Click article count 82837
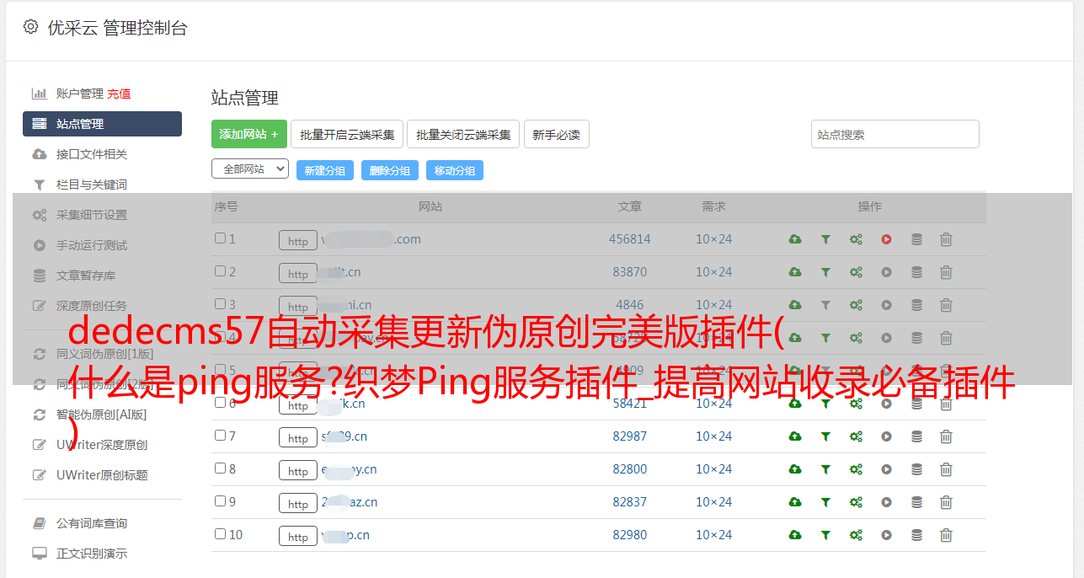 pos(630,502)
